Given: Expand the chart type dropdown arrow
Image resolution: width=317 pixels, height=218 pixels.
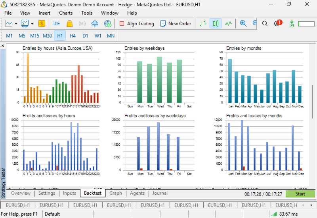Looking at the screenshot, I should tap(17, 24).
